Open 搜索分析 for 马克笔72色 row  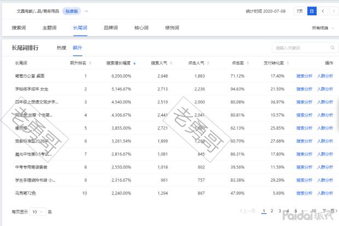coord(304,193)
